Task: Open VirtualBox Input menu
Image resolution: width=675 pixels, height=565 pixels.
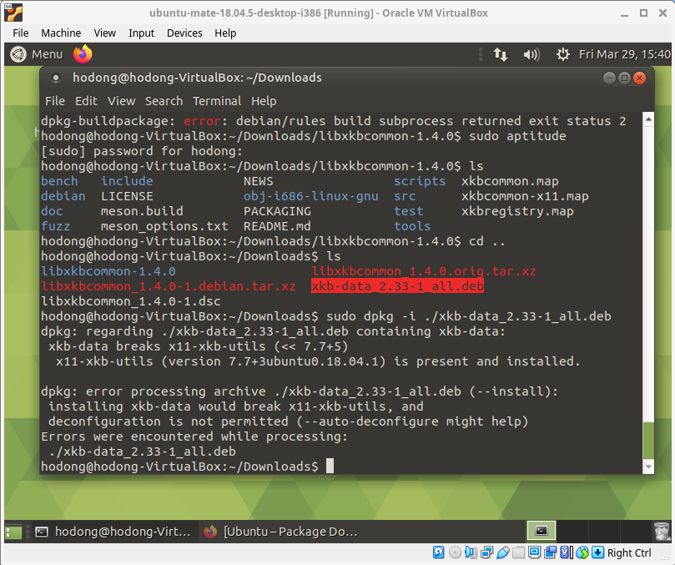Action: (x=141, y=33)
